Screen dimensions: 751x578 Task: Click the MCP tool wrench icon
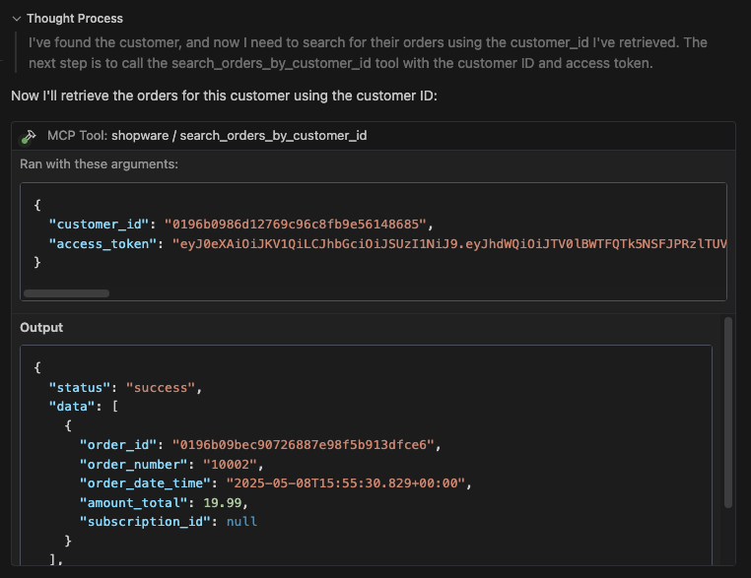(29, 136)
